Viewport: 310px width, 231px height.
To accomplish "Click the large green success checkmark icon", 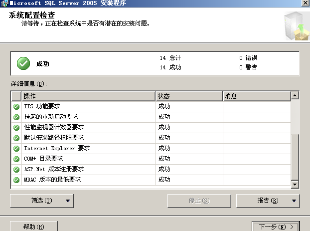I will [x=23, y=63].
